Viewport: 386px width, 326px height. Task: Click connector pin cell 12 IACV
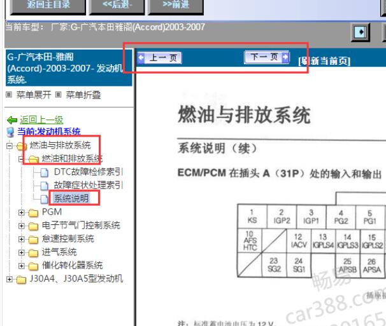coord(299,241)
